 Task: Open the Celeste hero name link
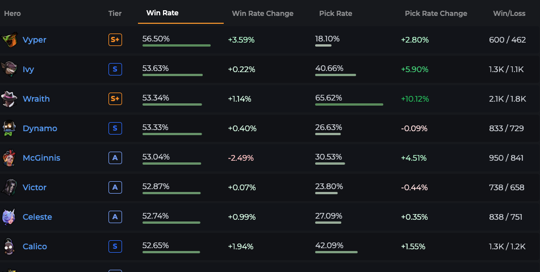[x=37, y=217]
